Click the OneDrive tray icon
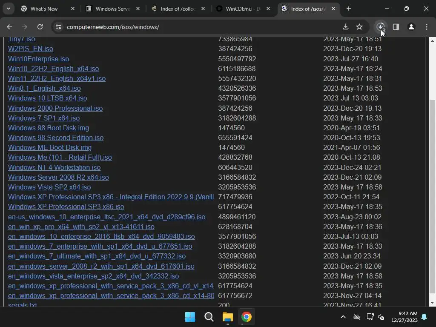 pos(357,317)
